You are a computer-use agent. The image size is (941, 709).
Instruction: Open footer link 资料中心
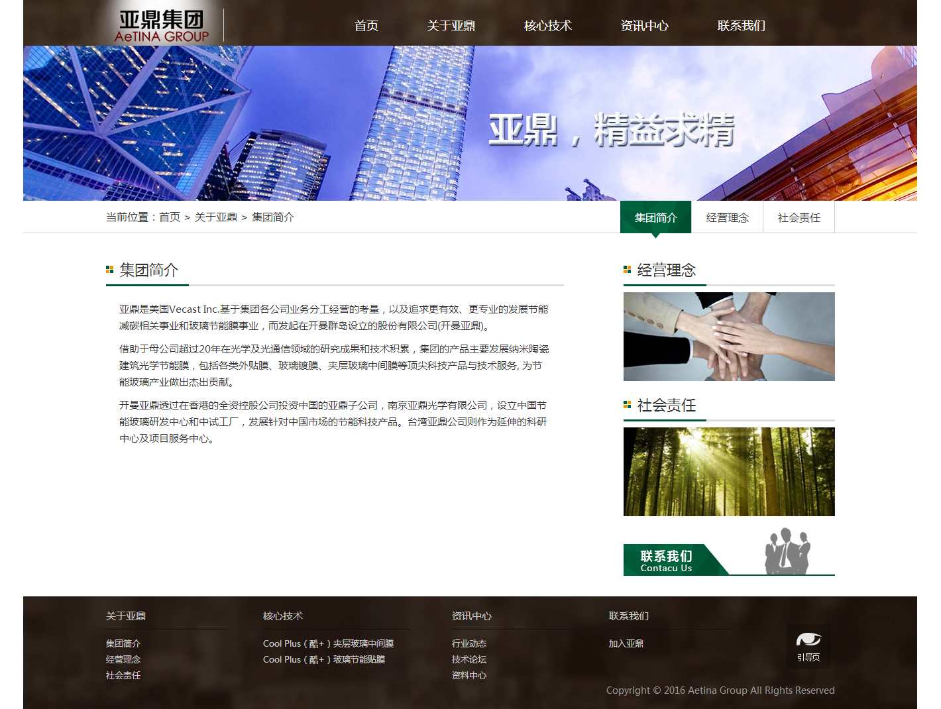click(469, 675)
